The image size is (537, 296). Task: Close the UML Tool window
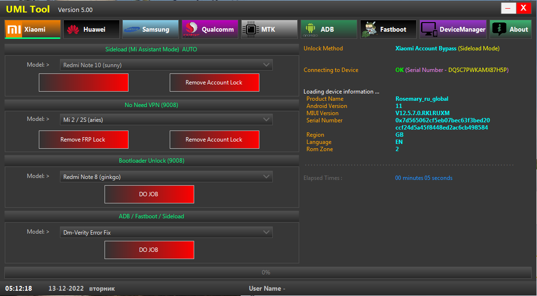coord(524,8)
